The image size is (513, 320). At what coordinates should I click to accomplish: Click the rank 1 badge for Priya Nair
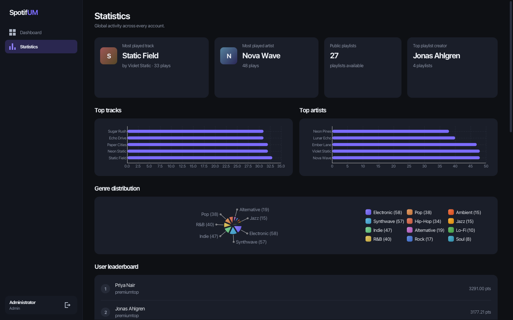point(105,289)
